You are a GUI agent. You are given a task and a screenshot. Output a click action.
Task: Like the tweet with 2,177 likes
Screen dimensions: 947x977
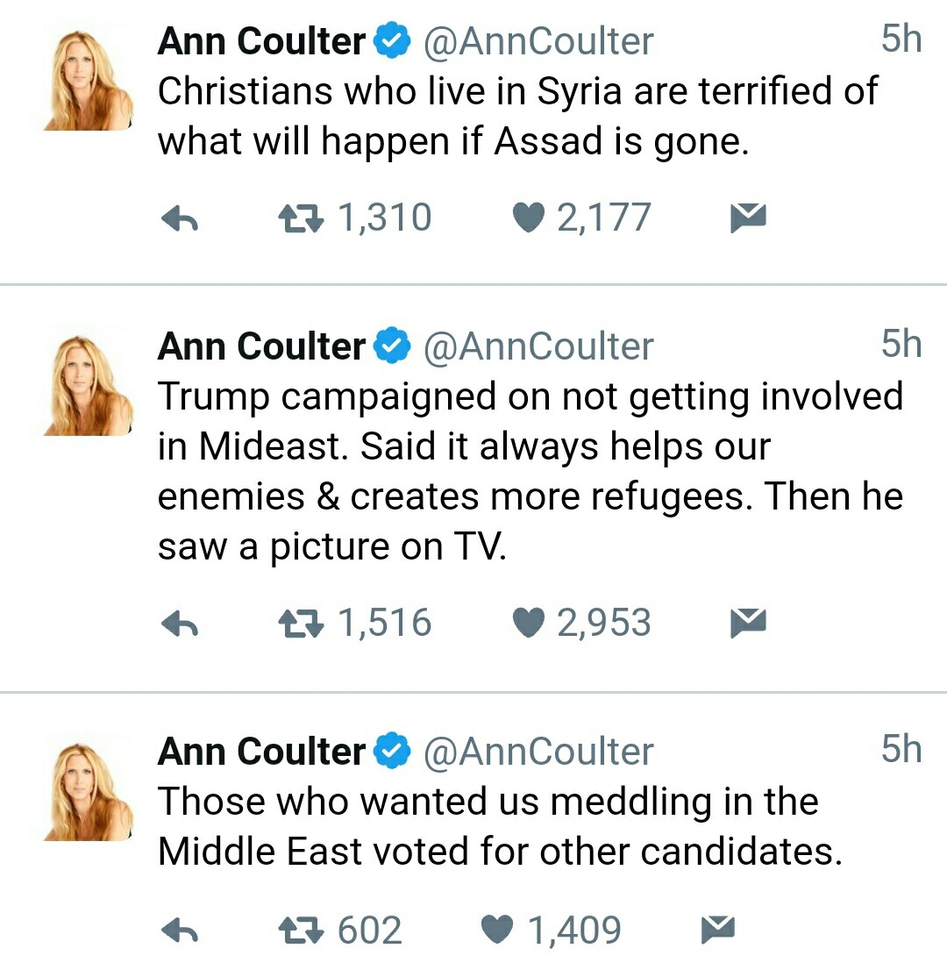click(x=529, y=218)
